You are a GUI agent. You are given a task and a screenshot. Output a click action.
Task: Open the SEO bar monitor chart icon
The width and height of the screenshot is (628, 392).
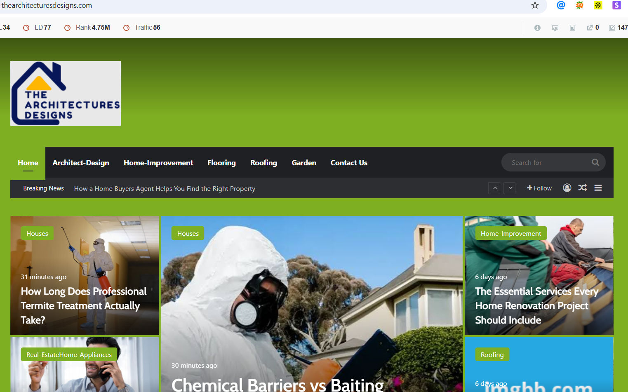pyautogui.click(x=555, y=28)
